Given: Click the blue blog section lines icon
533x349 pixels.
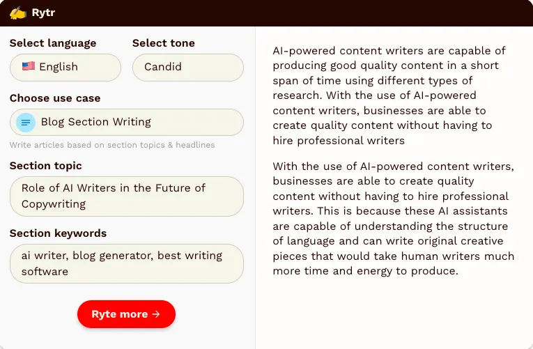Looking at the screenshot, I should coord(26,123).
